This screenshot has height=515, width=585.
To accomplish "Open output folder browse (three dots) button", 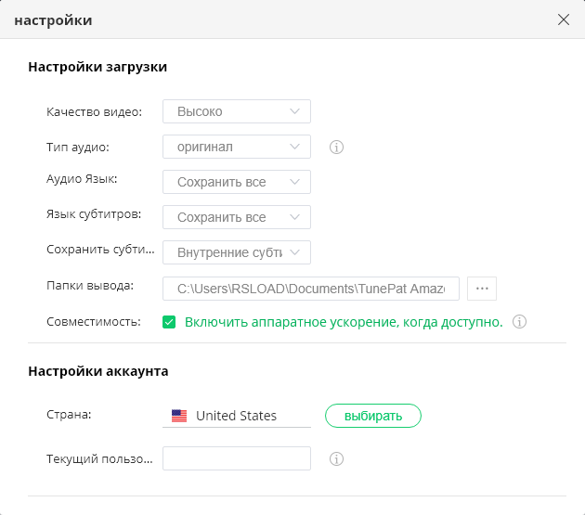I will tap(482, 288).
